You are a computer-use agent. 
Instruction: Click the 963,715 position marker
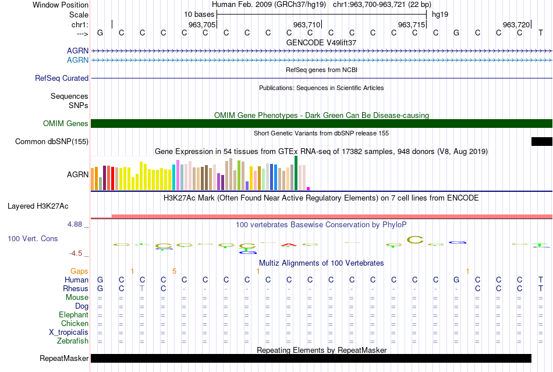[x=411, y=24]
